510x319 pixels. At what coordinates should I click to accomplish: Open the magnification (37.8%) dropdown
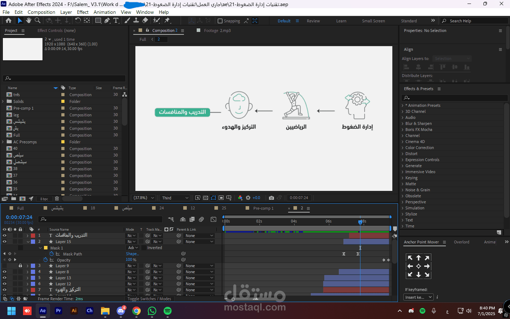pyautogui.click(x=144, y=198)
